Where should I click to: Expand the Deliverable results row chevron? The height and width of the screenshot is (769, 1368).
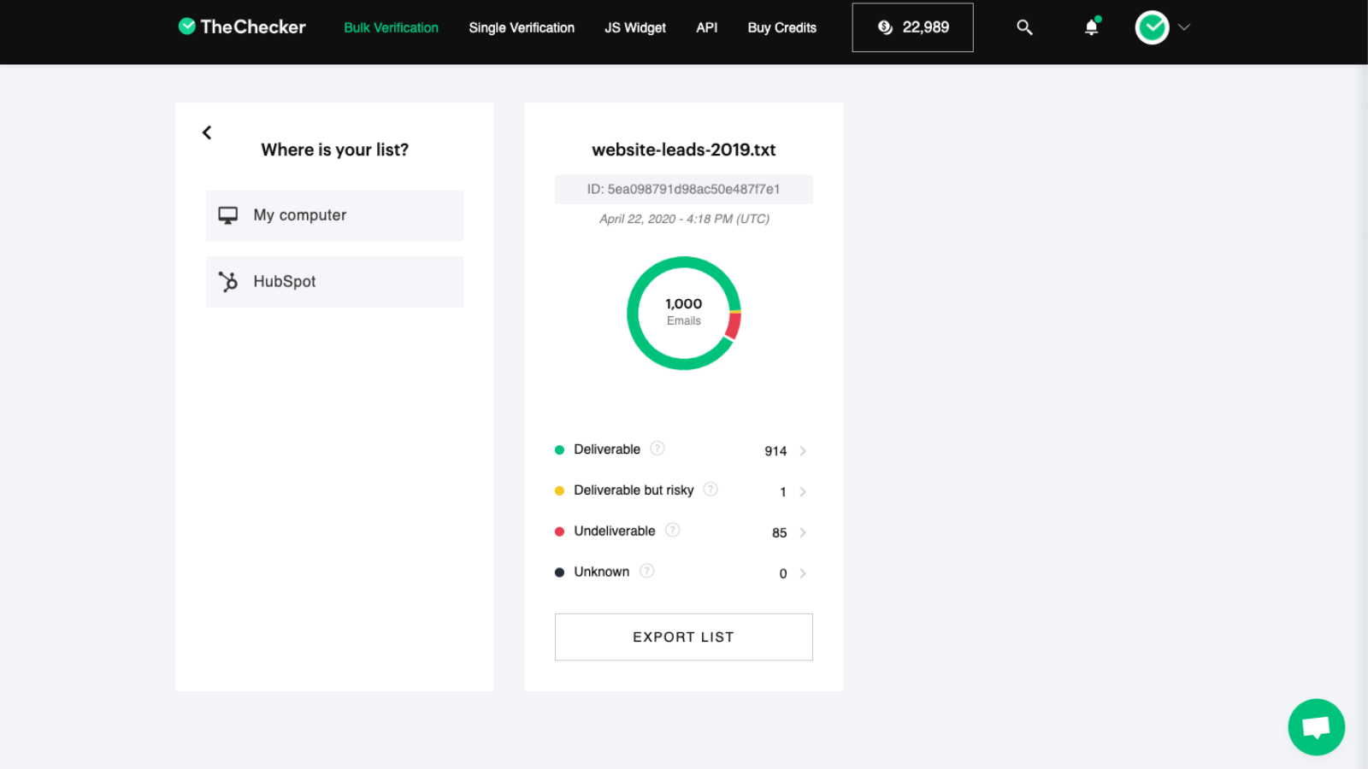[x=802, y=451]
